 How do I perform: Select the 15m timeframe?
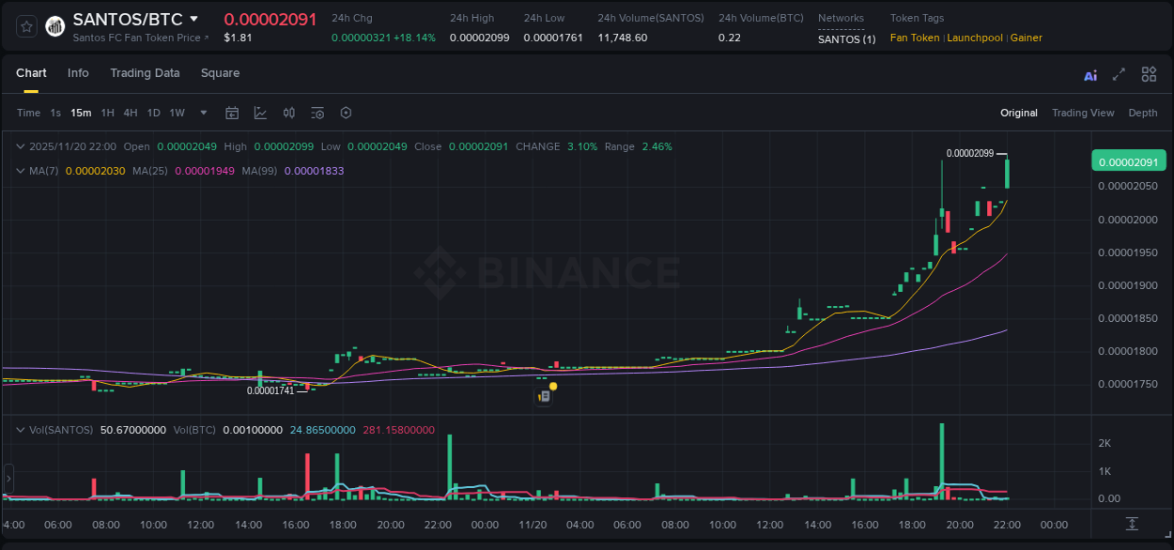[81, 113]
